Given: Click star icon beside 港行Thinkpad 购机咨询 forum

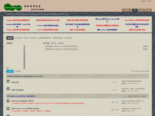Looking at the screenshot, I should pyautogui.click(x=8, y=101).
